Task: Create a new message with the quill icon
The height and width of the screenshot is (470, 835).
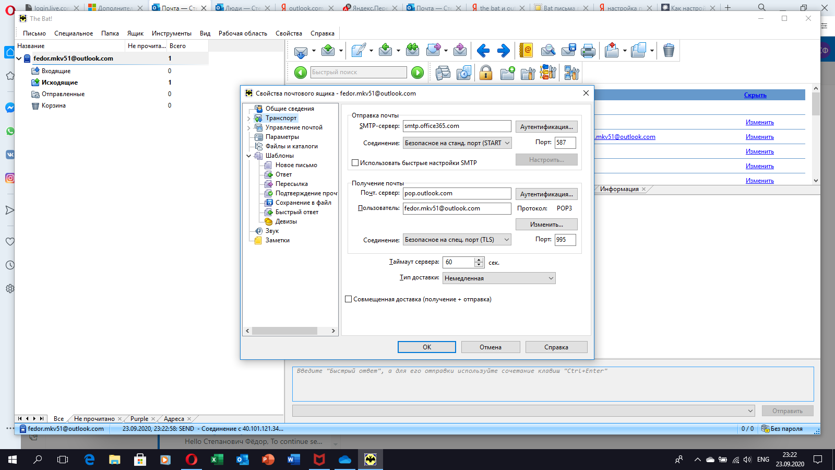Action: click(359, 51)
